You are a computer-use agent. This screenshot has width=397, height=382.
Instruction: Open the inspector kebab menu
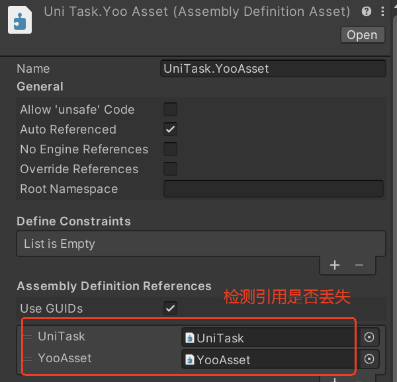[x=383, y=11]
